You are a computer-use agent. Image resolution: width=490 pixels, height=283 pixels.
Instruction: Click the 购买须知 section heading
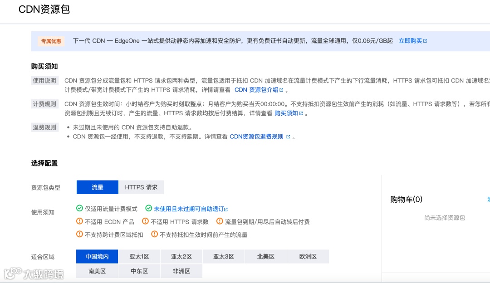tap(44, 66)
